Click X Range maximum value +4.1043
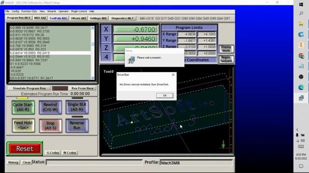Viewport: 309px width, 173px height. (207, 34)
